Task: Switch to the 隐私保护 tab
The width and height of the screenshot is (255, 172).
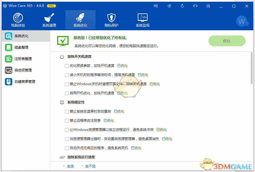Action: 111,19
